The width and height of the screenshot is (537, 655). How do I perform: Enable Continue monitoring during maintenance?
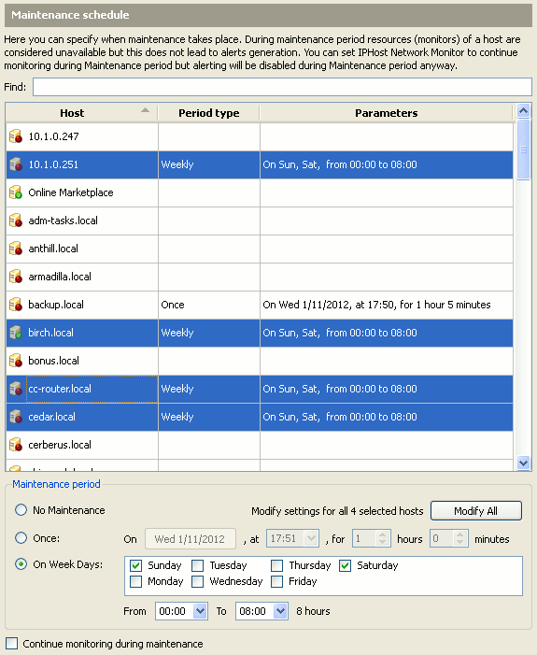(x=12, y=643)
